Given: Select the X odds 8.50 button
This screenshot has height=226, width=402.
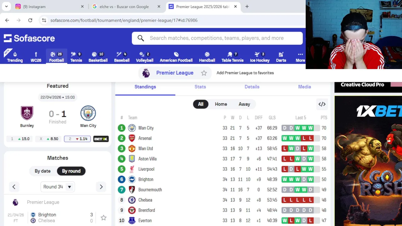Looking at the screenshot, I should click(49, 139).
